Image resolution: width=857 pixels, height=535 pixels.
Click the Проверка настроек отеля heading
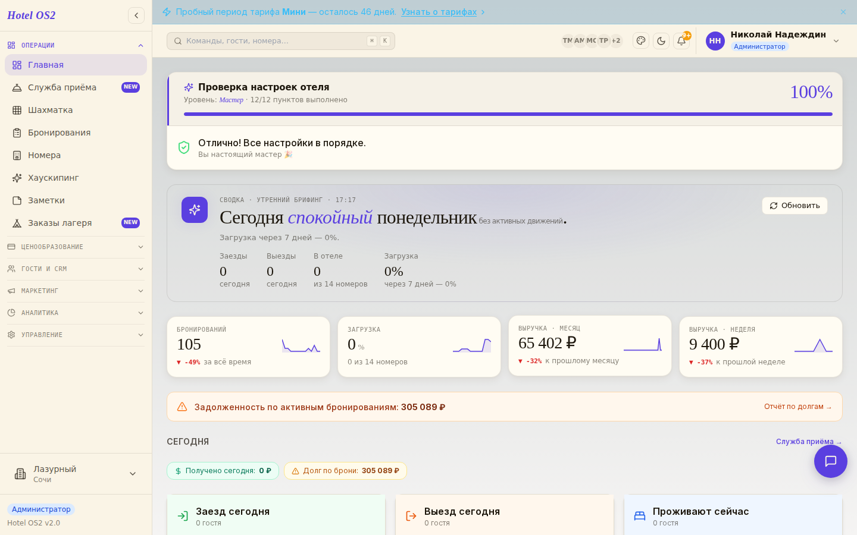[x=264, y=87]
